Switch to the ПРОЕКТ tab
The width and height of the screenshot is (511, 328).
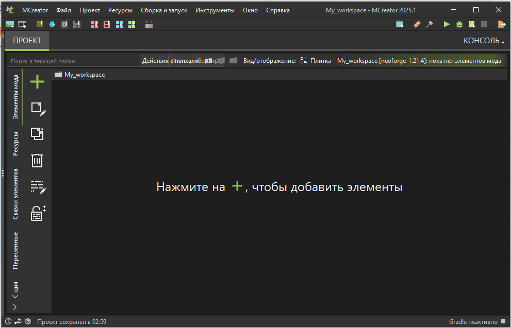[27, 41]
